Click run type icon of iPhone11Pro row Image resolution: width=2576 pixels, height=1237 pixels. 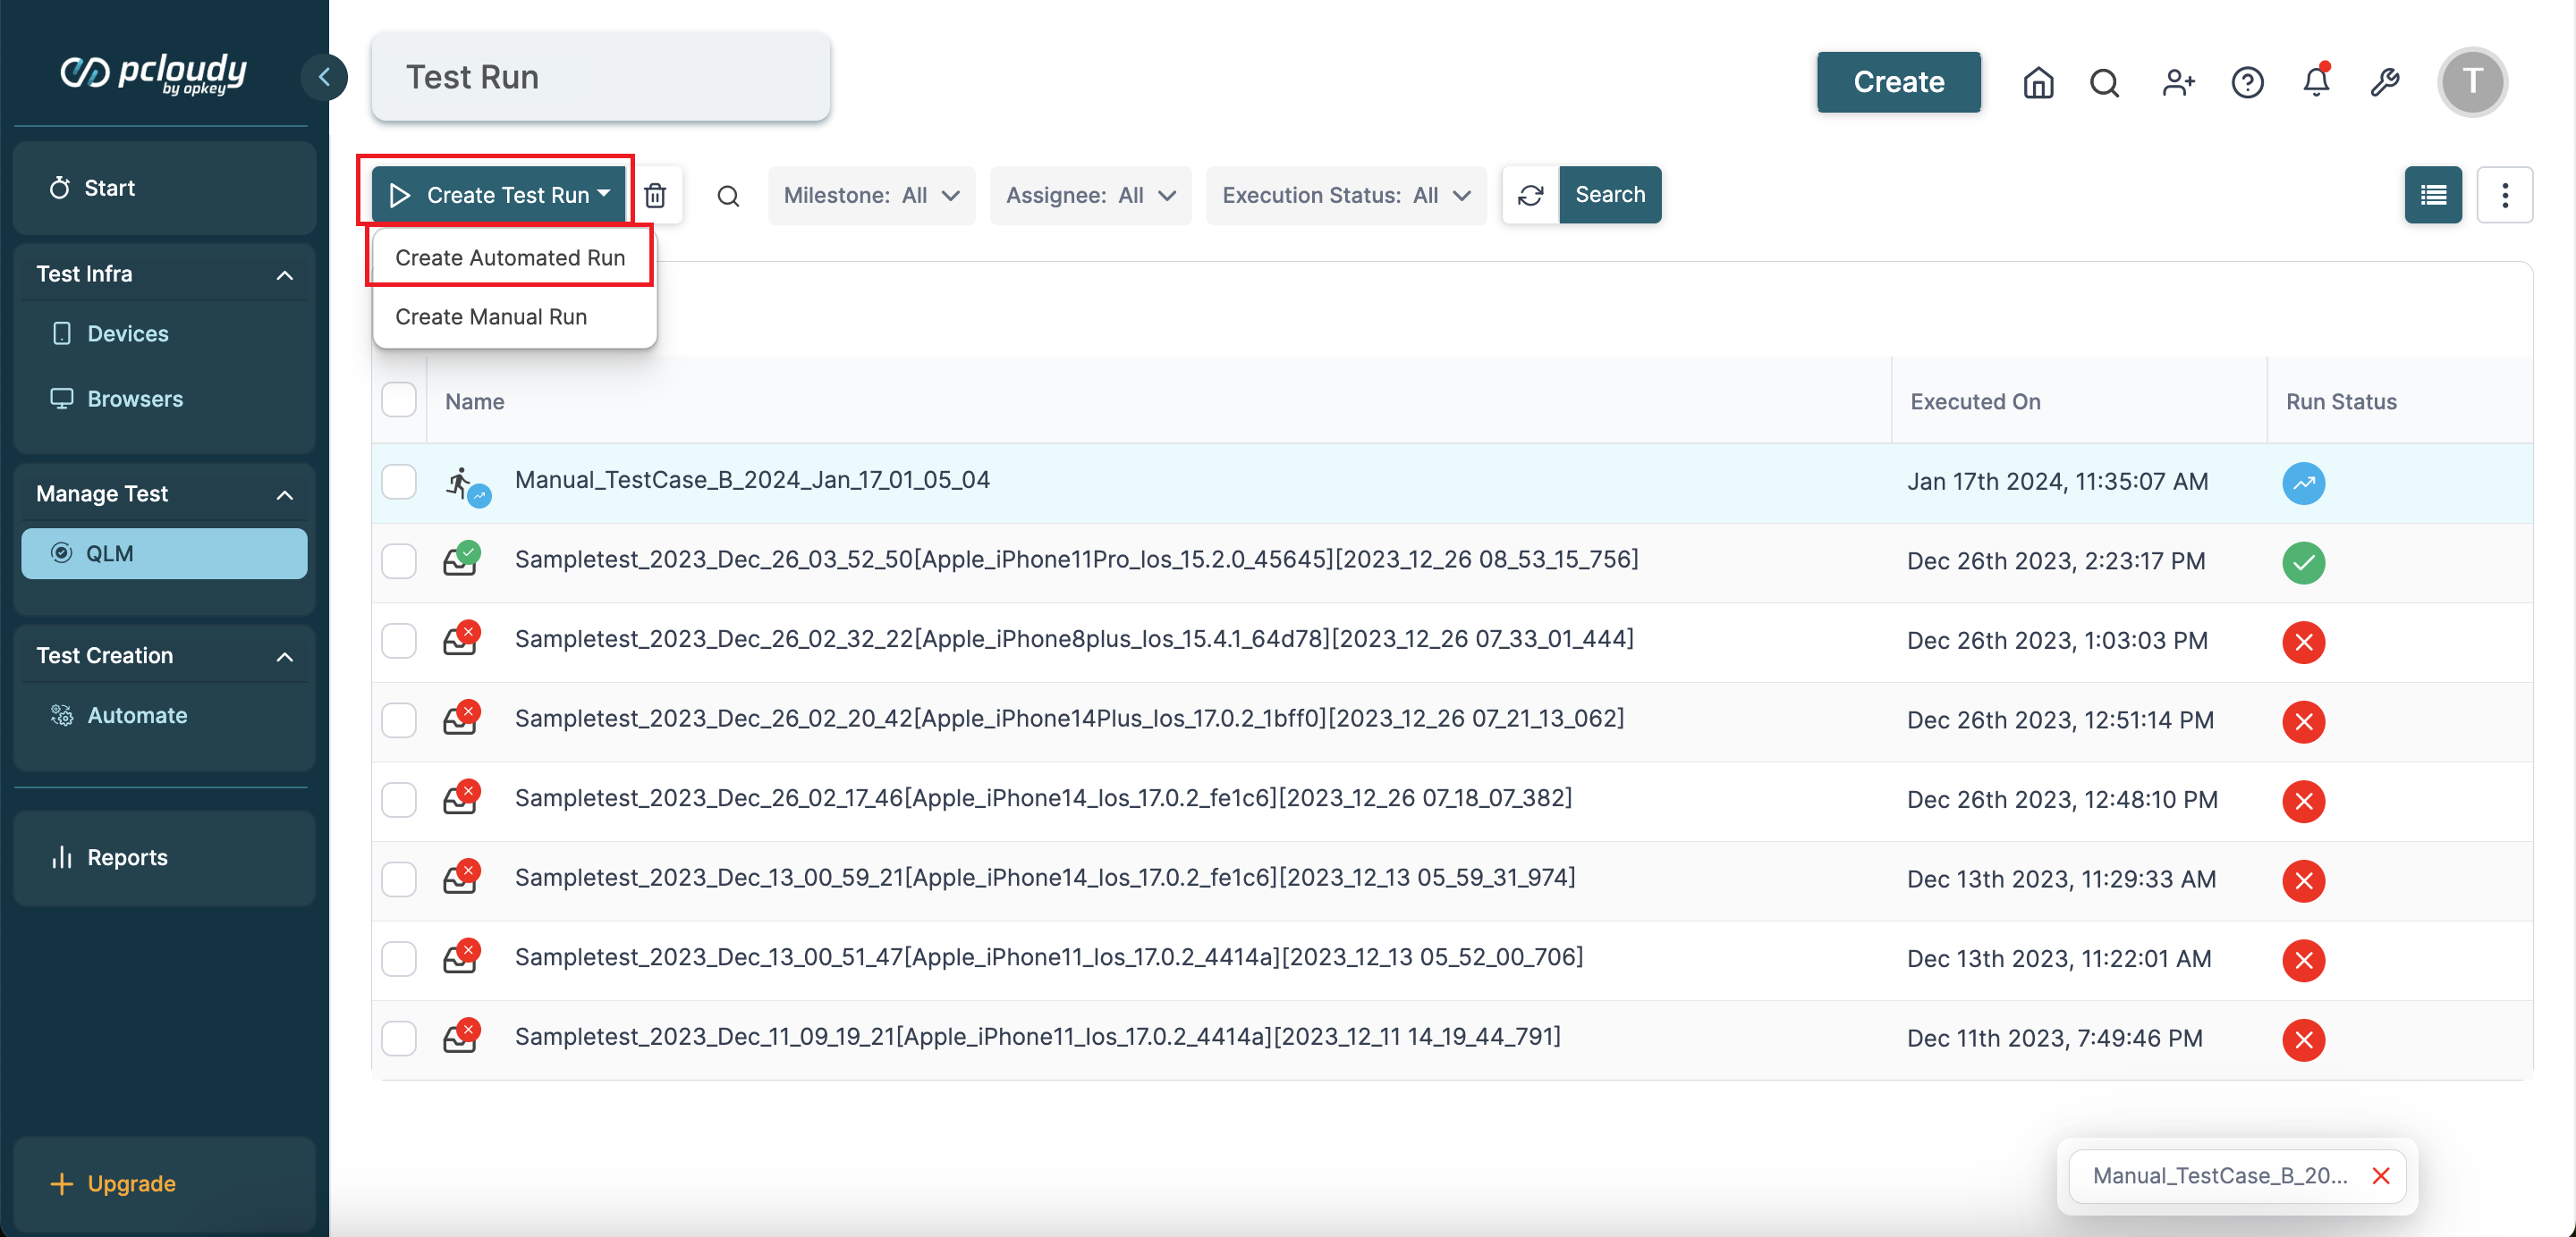(x=462, y=559)
